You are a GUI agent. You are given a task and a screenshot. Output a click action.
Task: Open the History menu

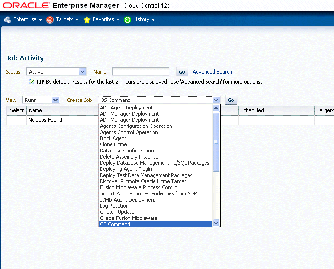point(144,19)
